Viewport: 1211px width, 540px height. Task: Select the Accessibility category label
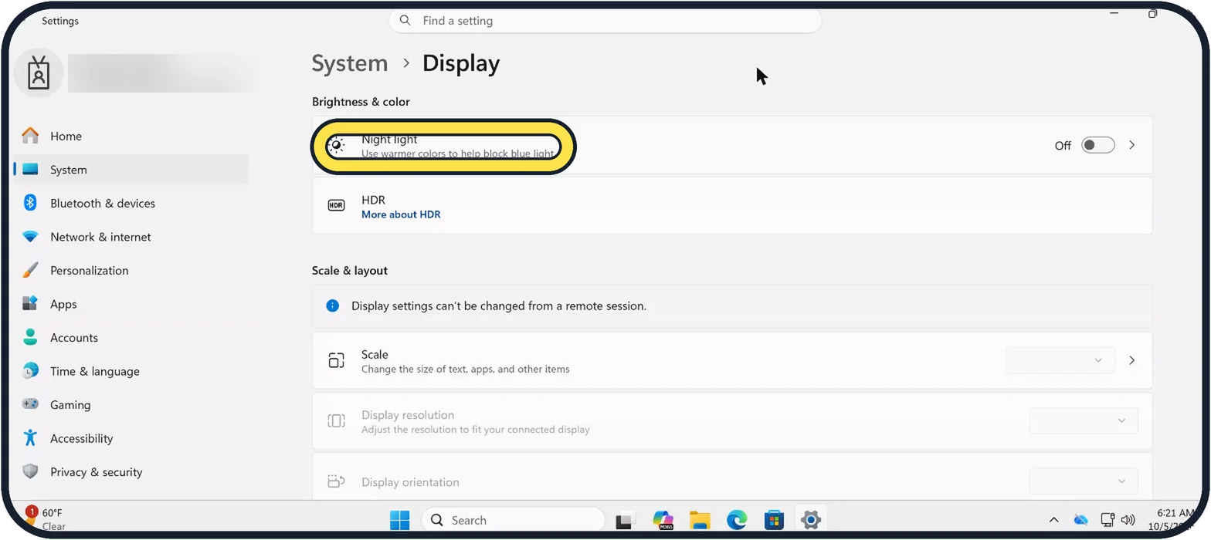pos(82,438)
